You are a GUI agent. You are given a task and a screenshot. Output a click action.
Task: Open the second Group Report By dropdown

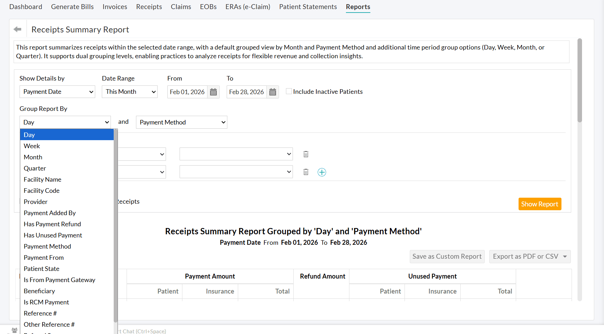(x=181, y=122)
